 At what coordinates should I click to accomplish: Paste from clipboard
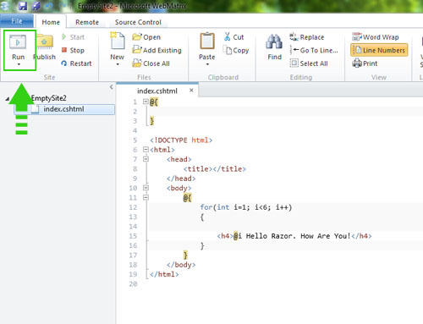coord(207,47)
